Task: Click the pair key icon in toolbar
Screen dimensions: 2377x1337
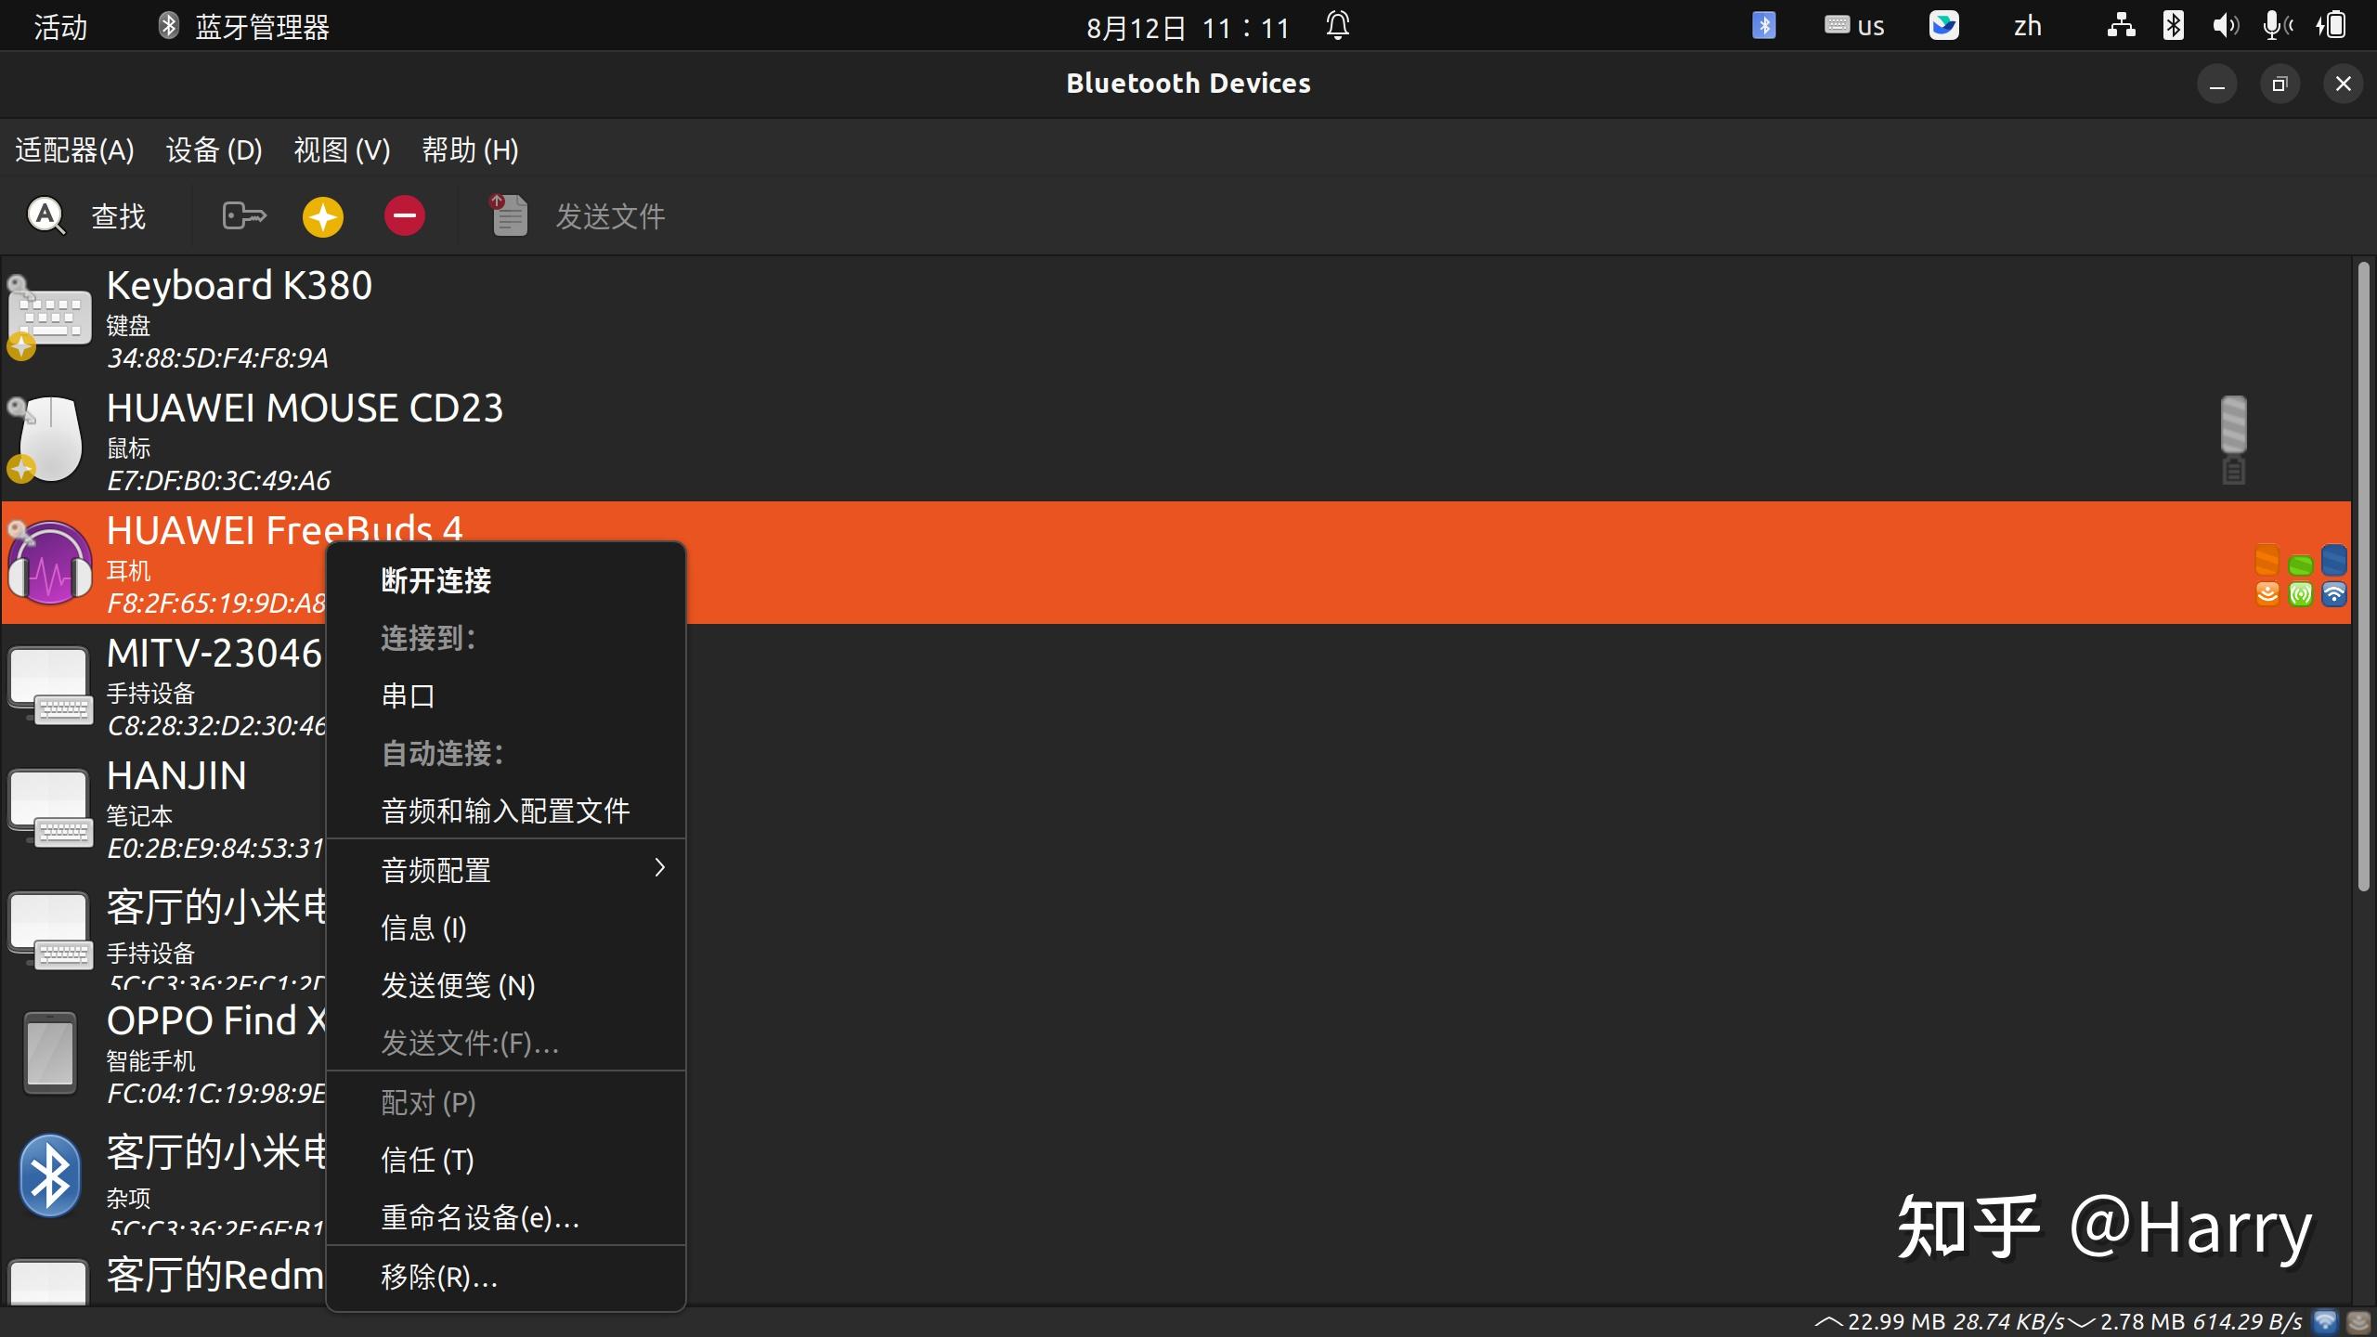Action: 244,216
